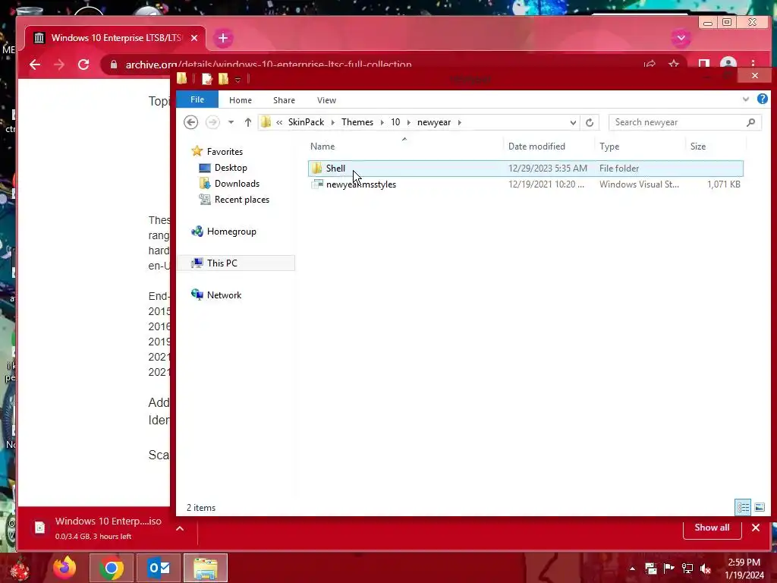Select the newyear.msstyles file
Image resolution: width=777 pixels, height=583 pixels.
point(525,184)
